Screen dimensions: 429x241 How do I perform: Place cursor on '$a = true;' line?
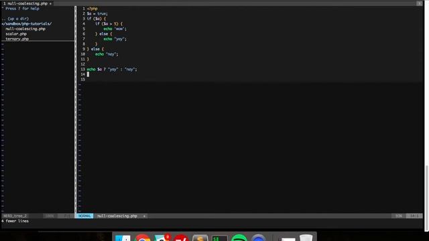[x=97, y=13]
